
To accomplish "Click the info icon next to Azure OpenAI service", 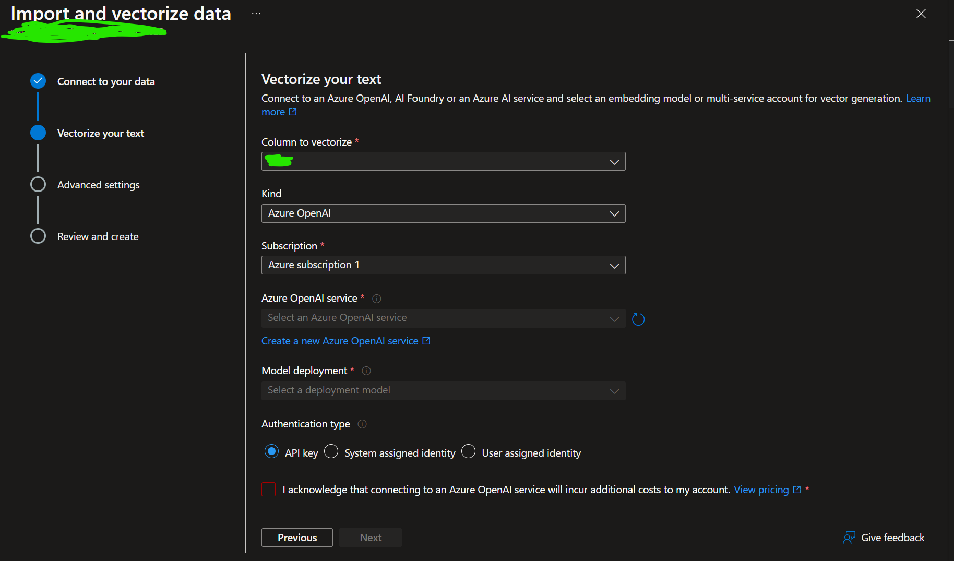I will 377,299.
